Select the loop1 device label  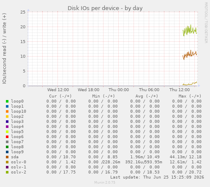[17, 106]
